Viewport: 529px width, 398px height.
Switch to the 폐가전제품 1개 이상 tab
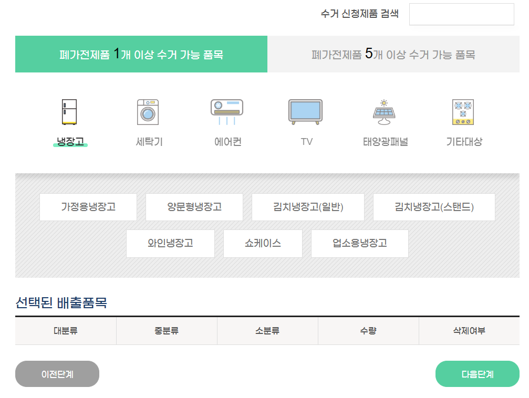tap(142, 54)
